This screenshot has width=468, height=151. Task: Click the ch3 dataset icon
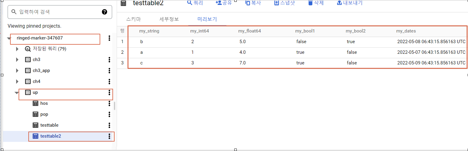pos(28,60)
